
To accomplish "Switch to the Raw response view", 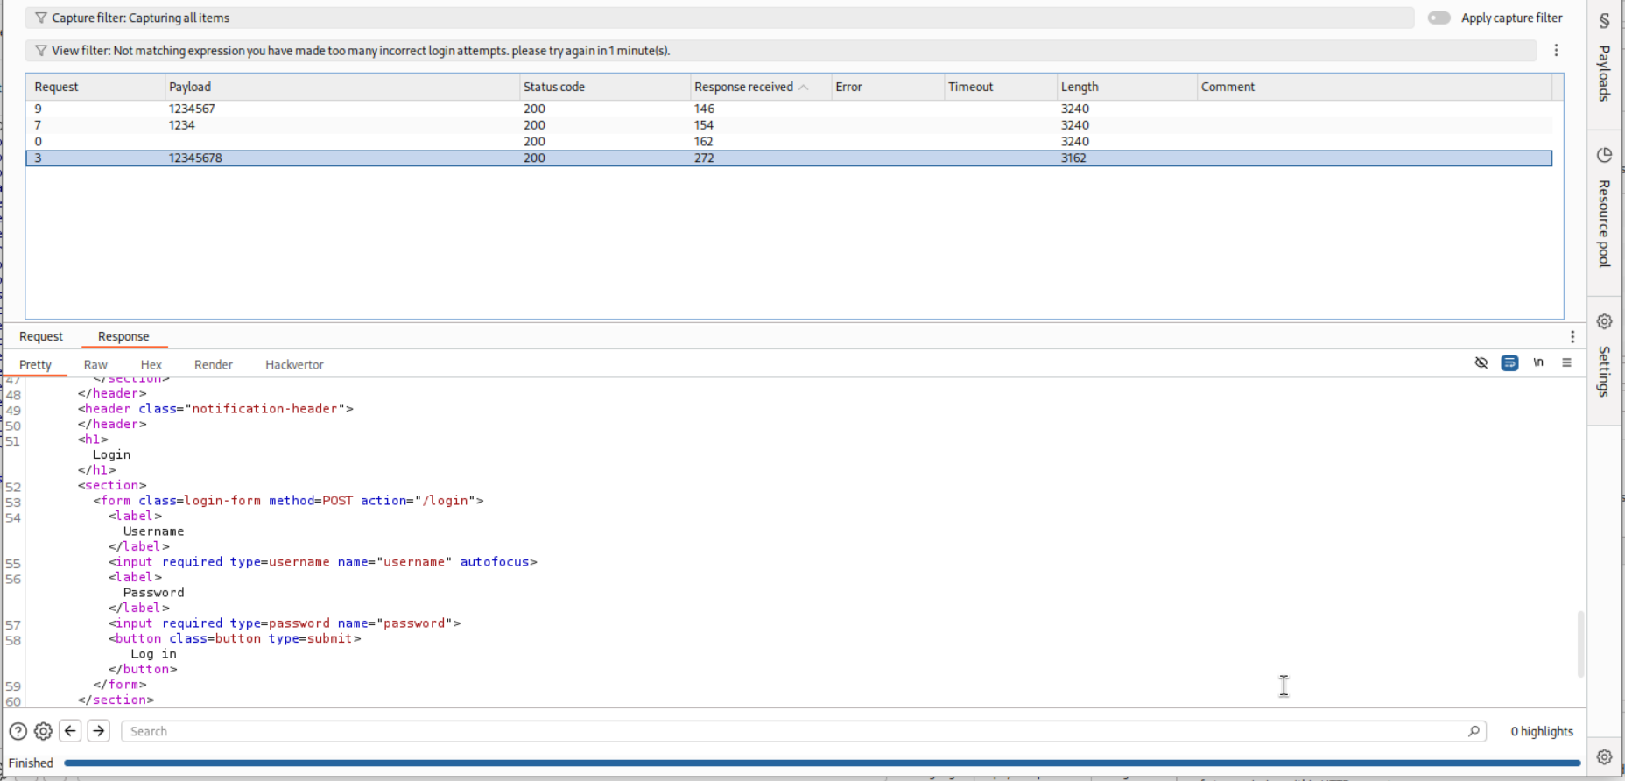I will click(95, 365).
